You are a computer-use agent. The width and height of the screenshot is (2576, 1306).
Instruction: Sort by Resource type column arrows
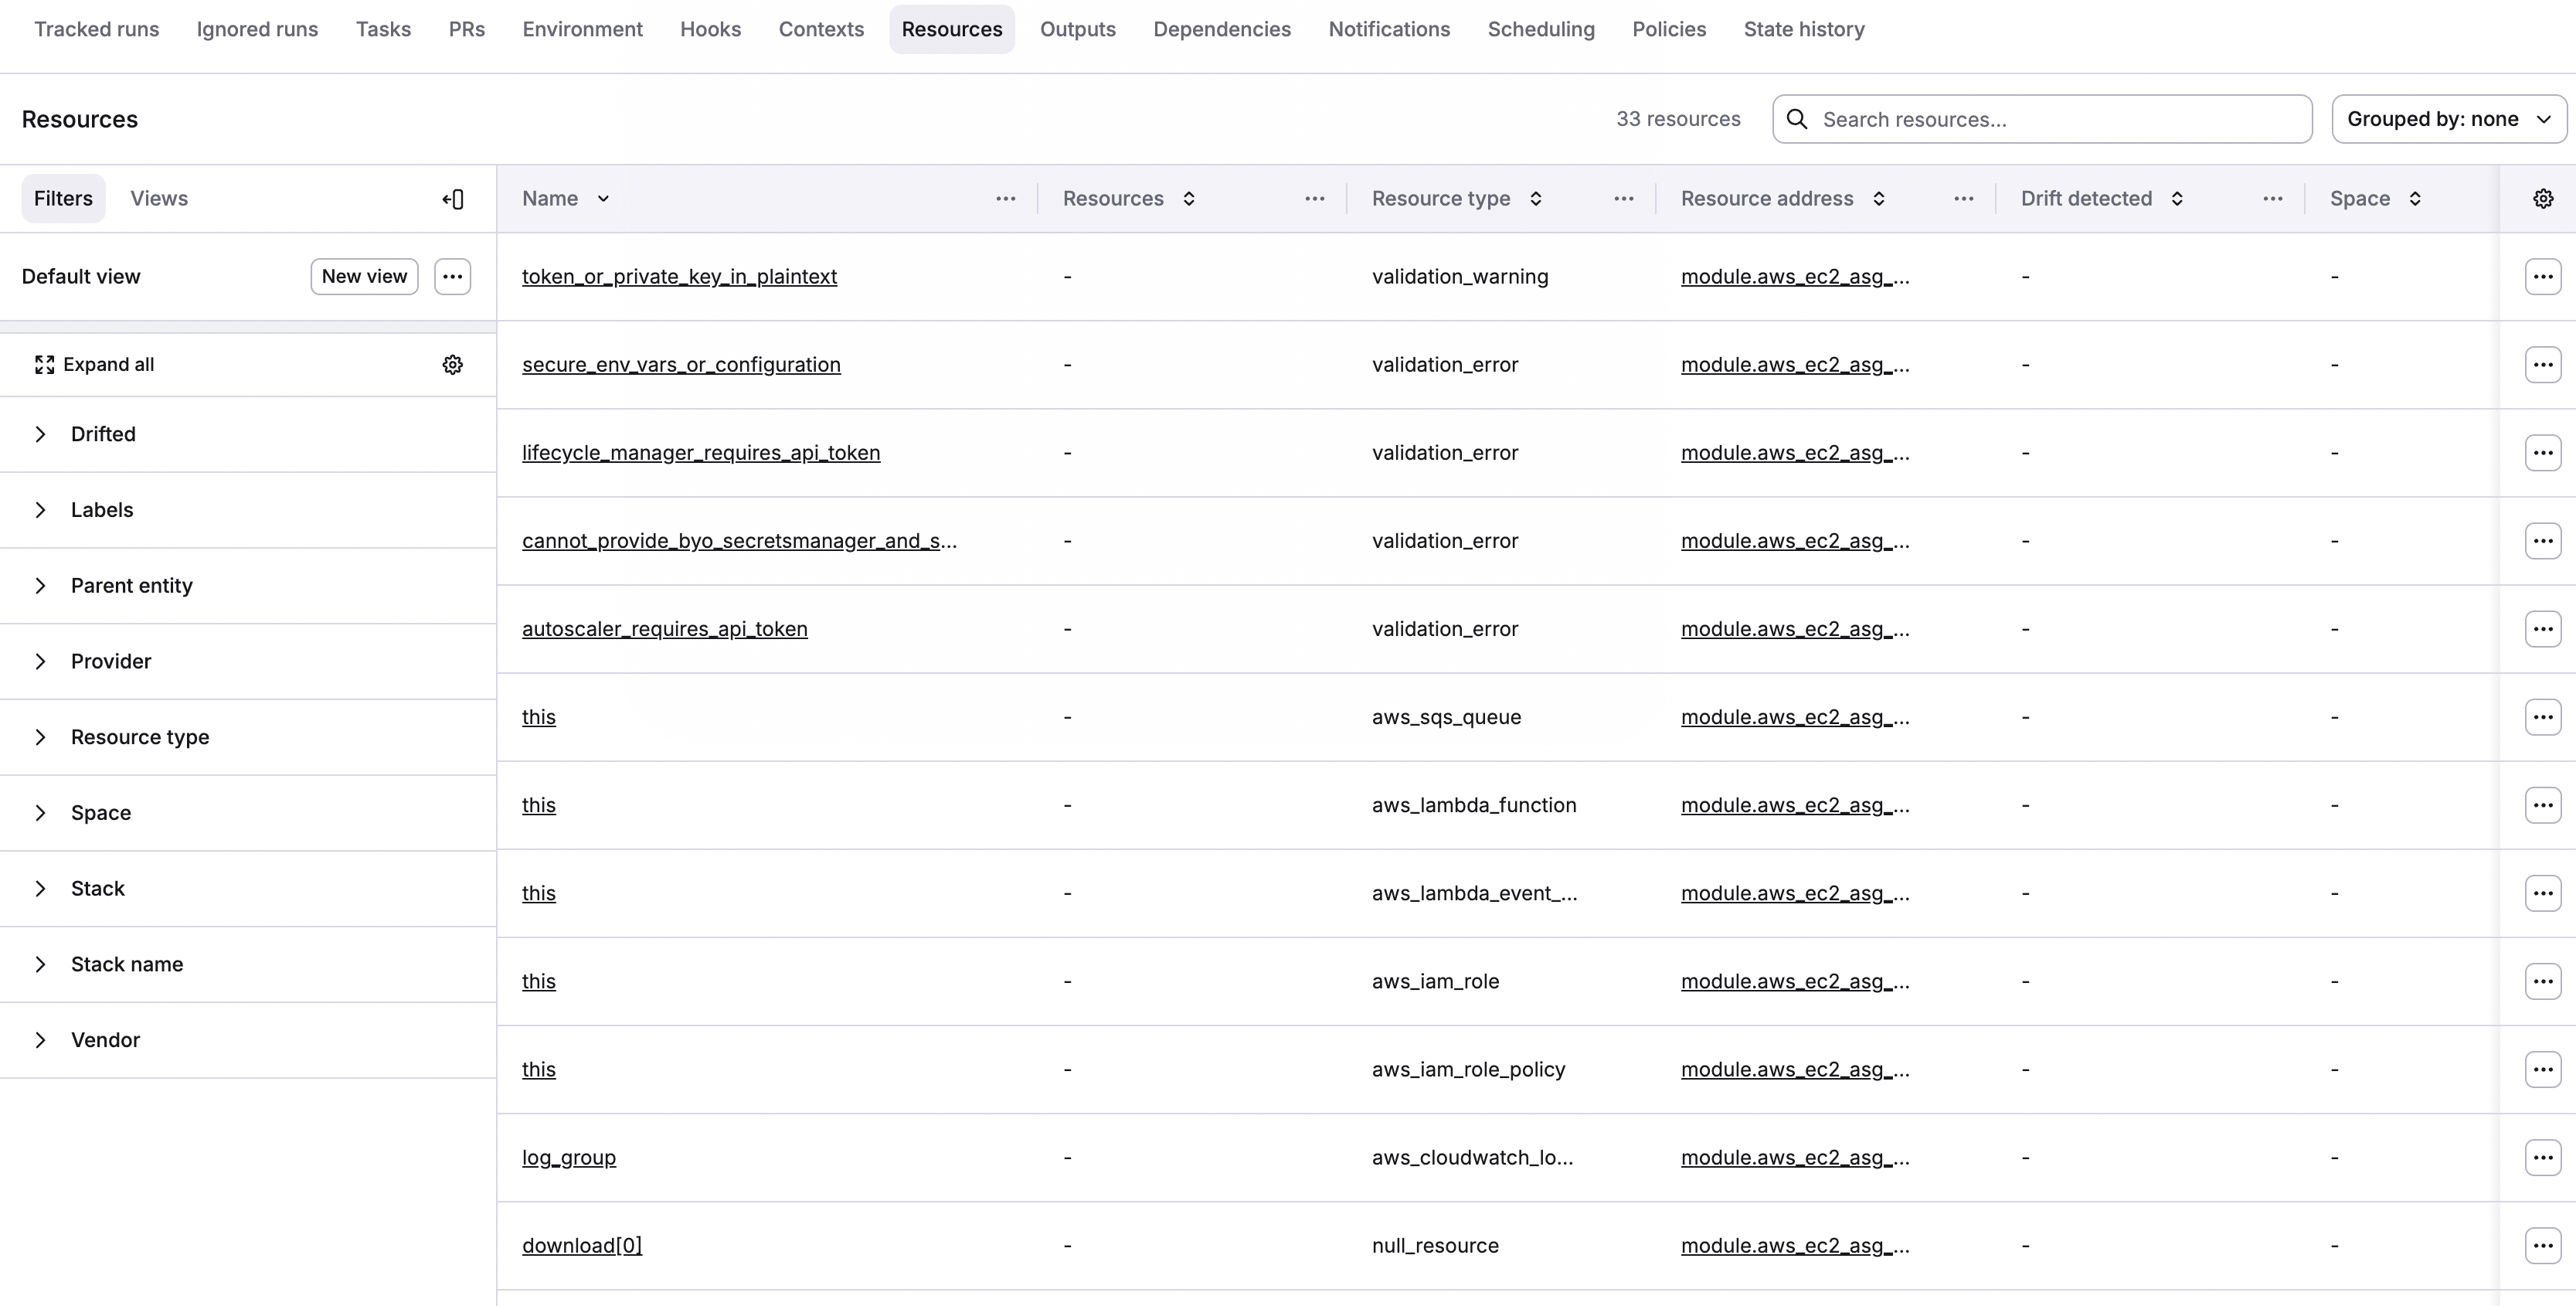coord(1536,199)
